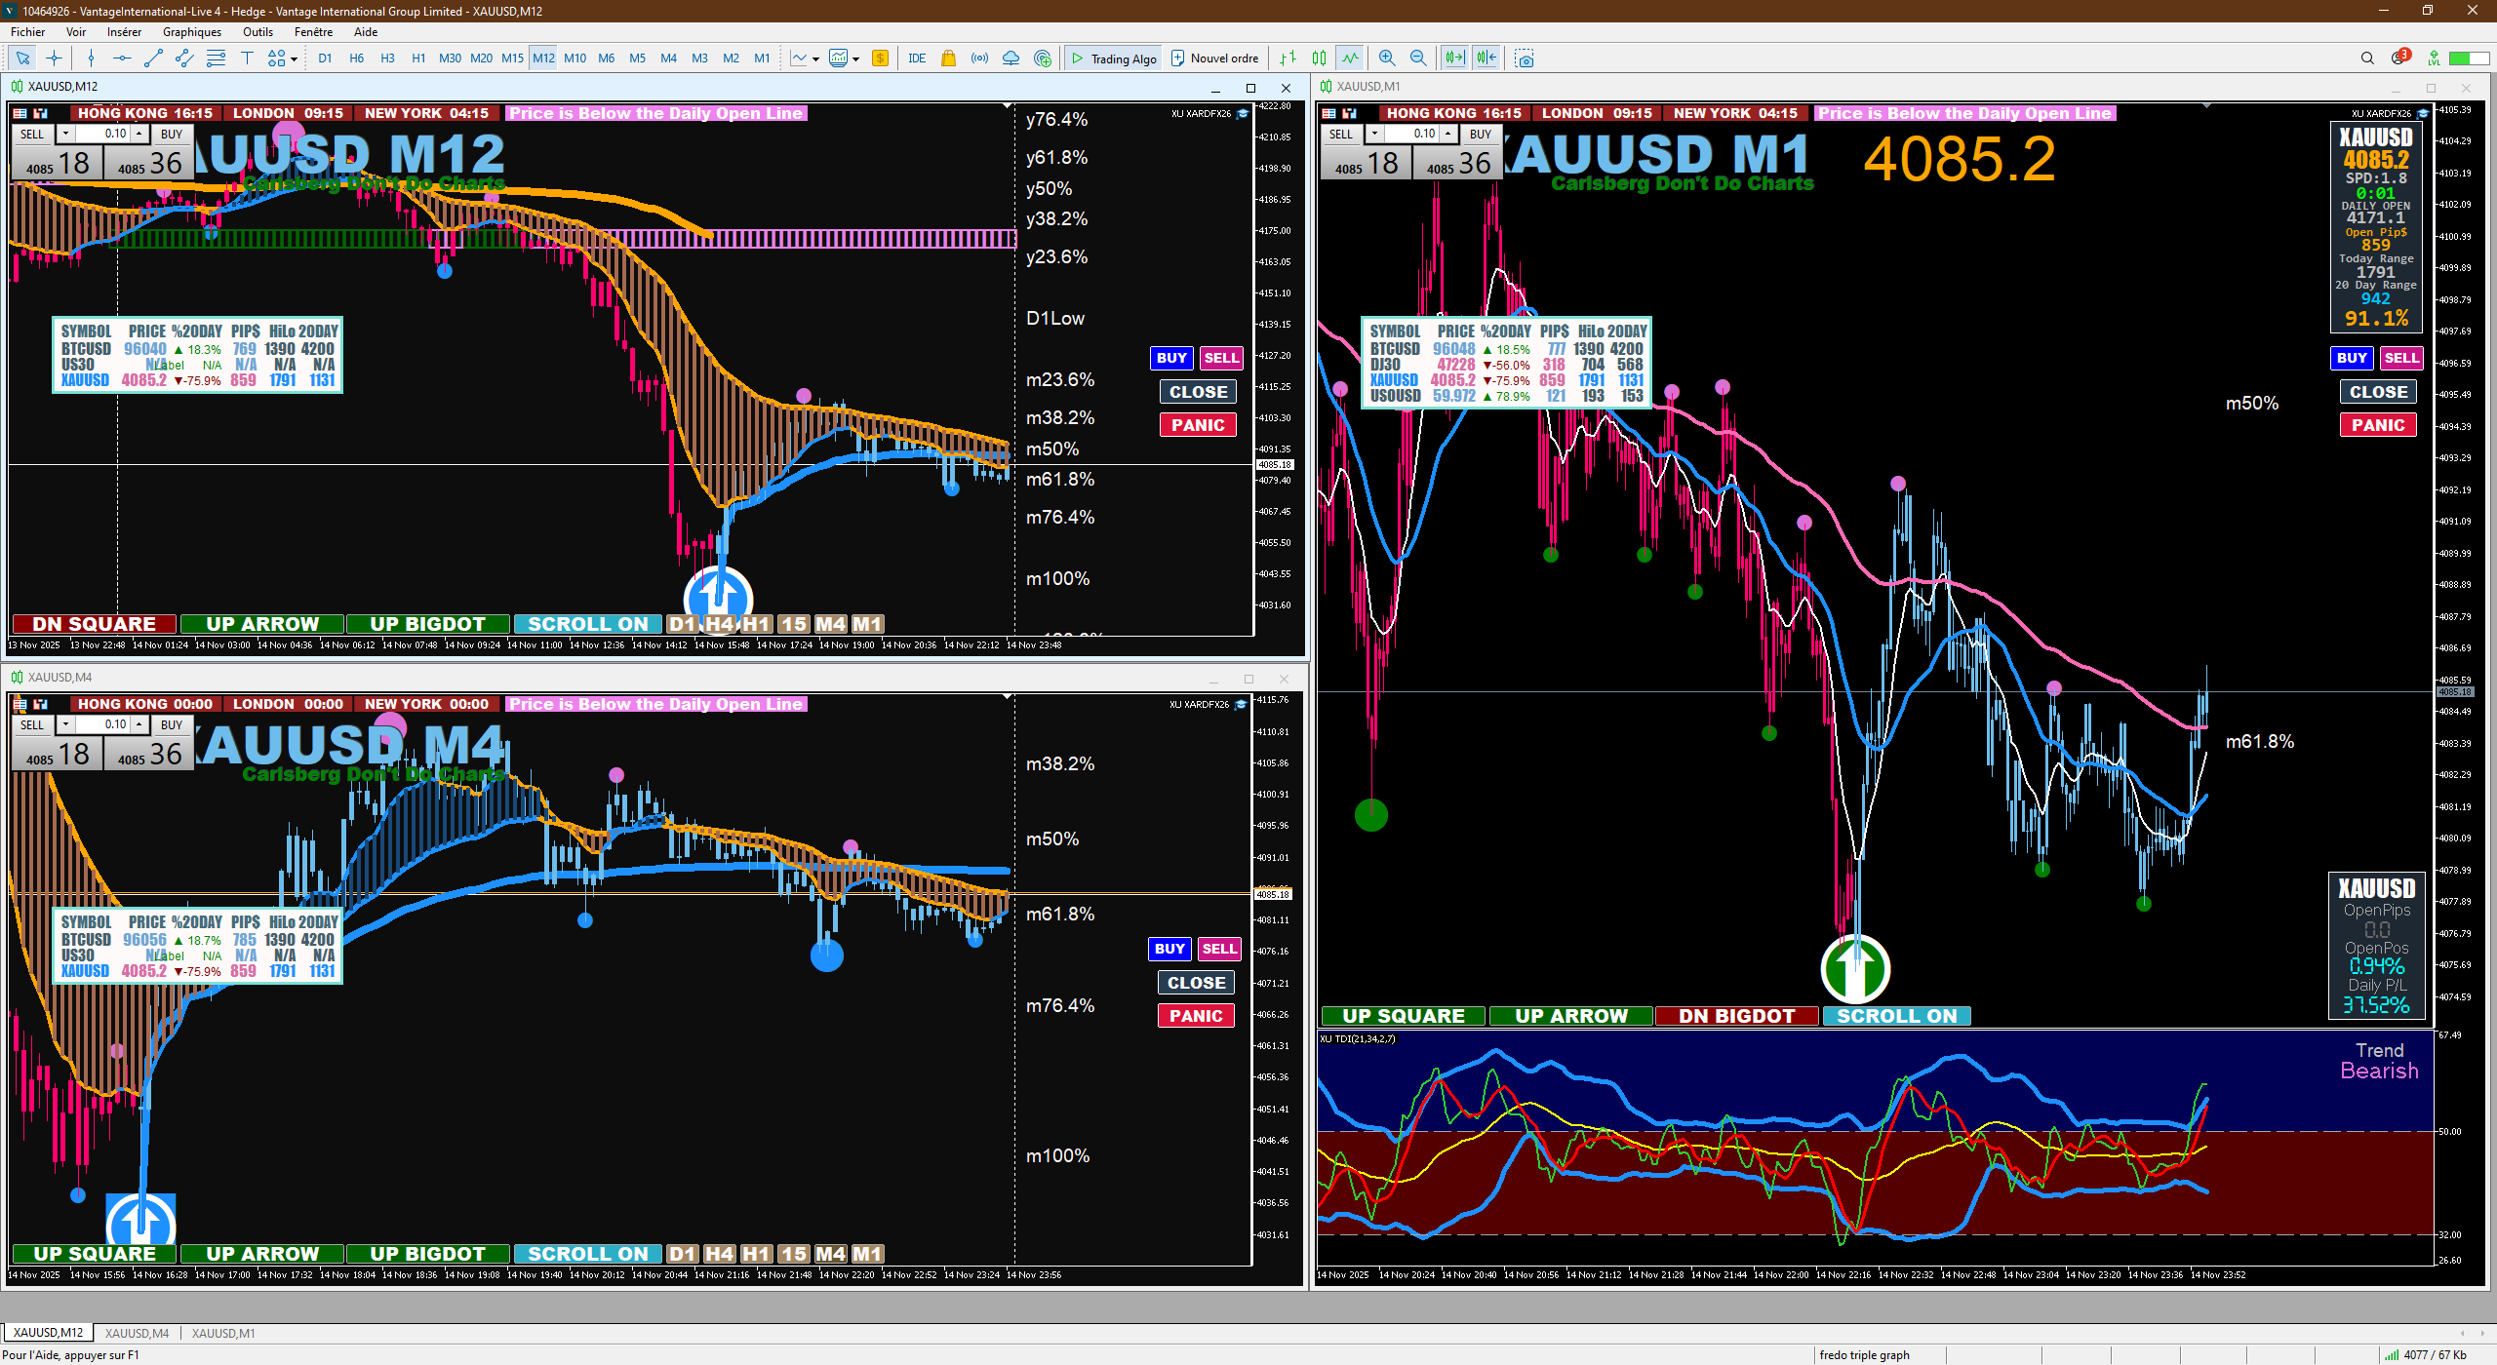Open search with the magnifier icon

coord(2367,58)
